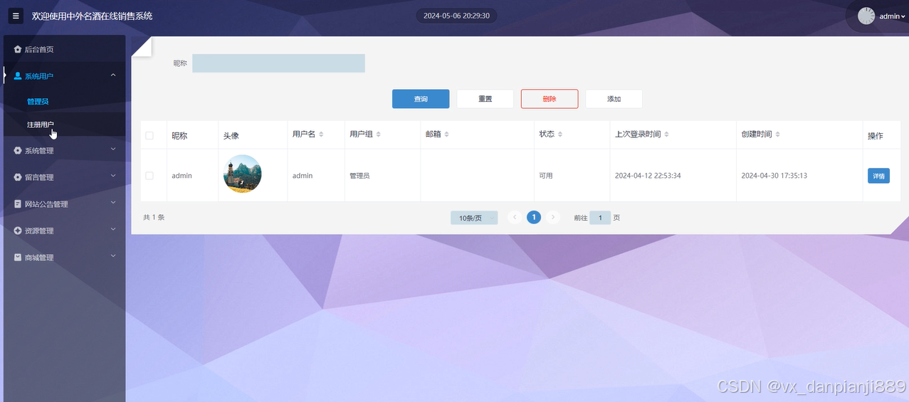Expand the 资源管理 menu chevron

pos(113,229)
